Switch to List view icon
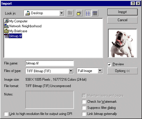The image size is (142, 119). point(88,13)
